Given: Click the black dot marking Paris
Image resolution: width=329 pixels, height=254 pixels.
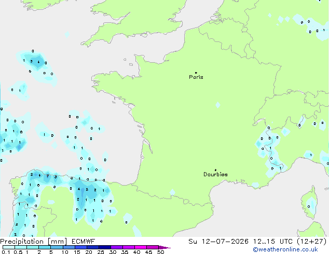Looking at the screenshot, I should pyautogui.click(x=196, y=73).
